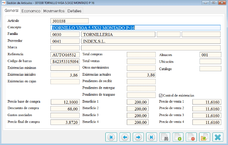This screenshot has height=145, width=228.
Task: Open the binoculars search article button
Action: coord(165,137)
